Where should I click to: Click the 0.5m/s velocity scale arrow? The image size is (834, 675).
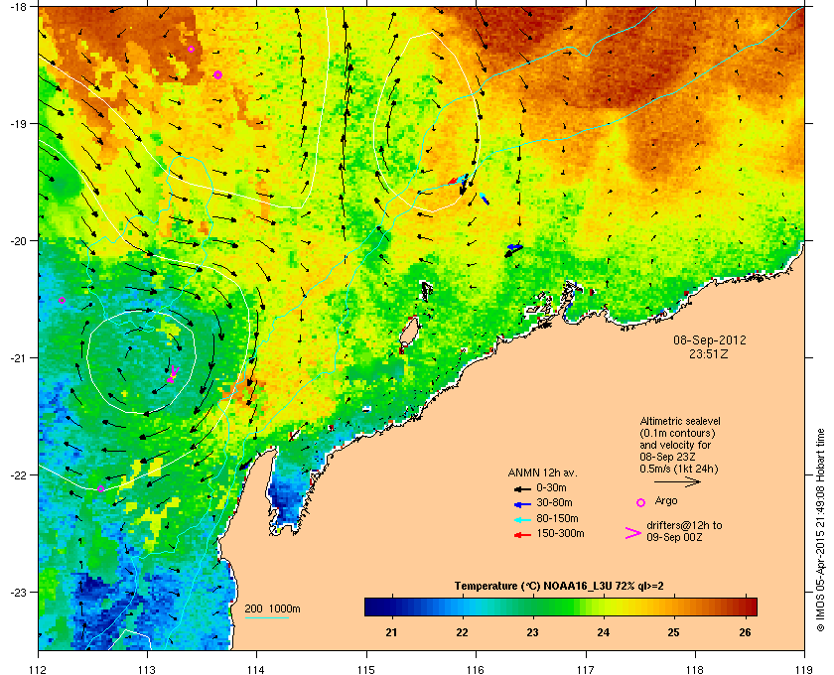point(677,482)
